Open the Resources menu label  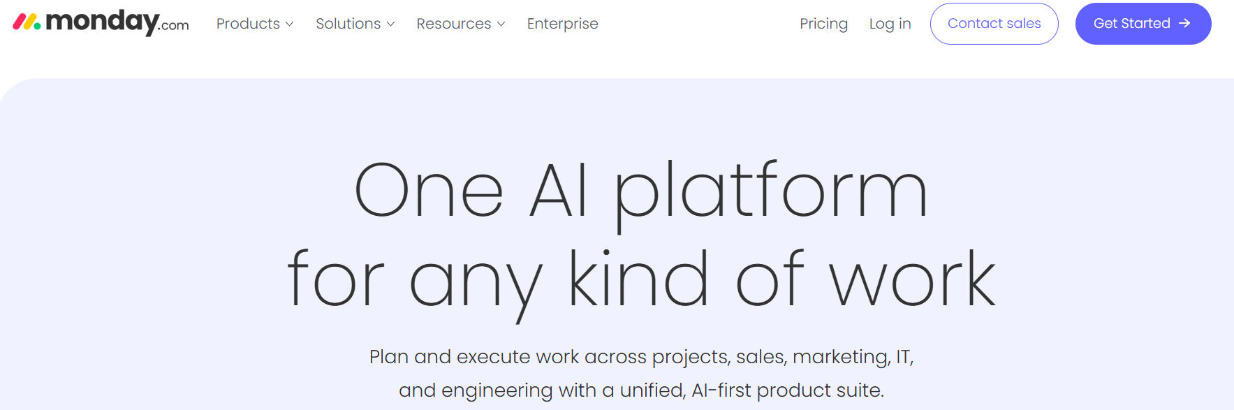click(x=454, y=24)
